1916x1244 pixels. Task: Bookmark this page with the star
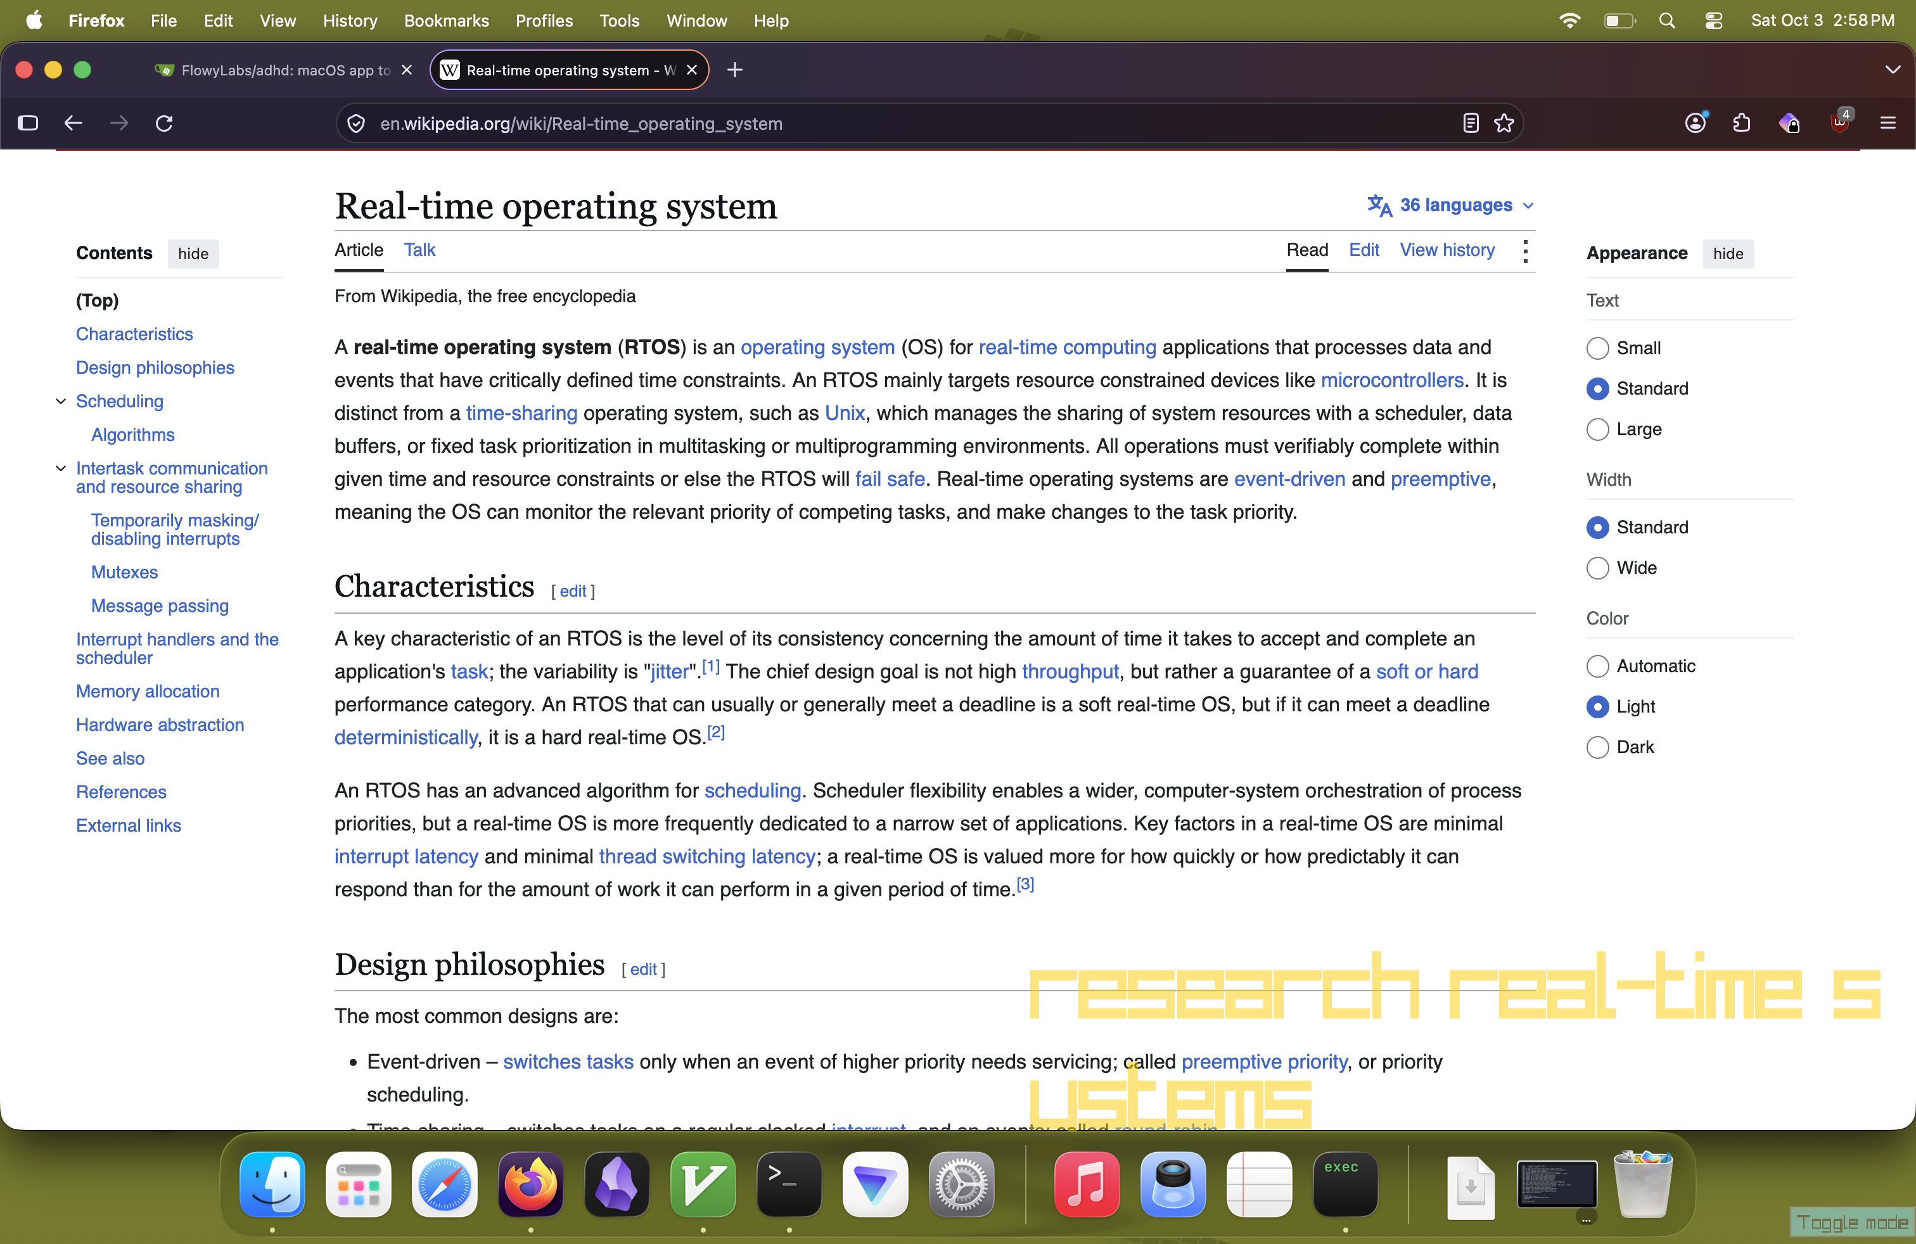tap(1504, 123)
